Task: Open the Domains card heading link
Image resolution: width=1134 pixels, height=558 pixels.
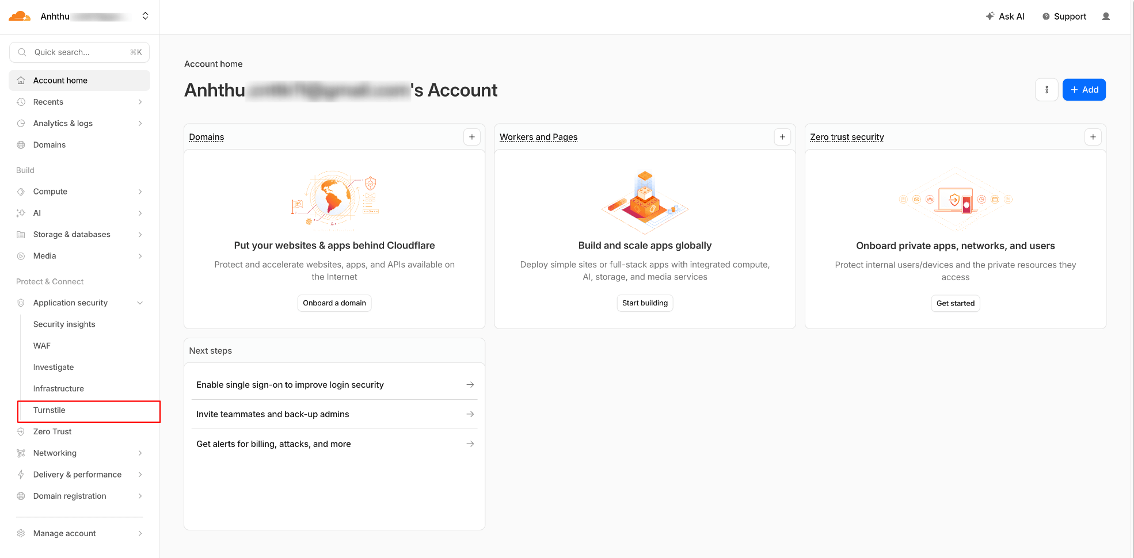Action: click(x=207, y=137)
